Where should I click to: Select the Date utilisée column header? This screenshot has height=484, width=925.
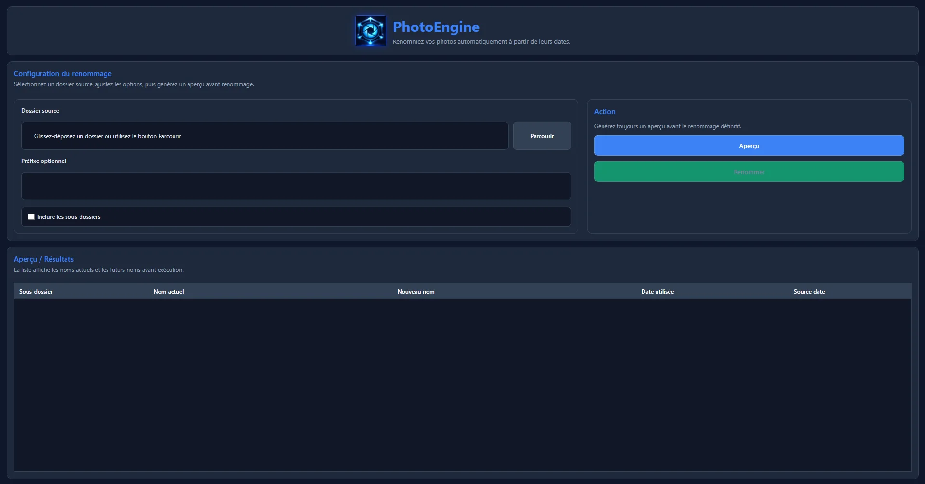657,292
